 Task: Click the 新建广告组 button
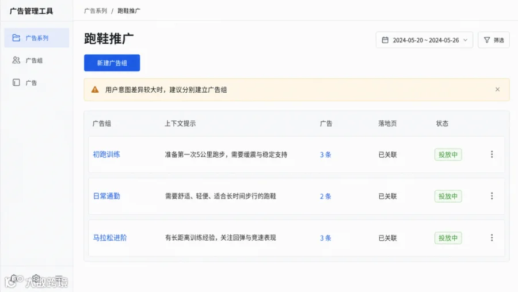click(x=112, y=63)
